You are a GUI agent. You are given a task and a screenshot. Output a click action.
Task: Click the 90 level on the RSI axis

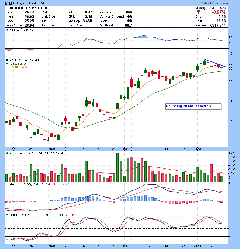[230, 32]
